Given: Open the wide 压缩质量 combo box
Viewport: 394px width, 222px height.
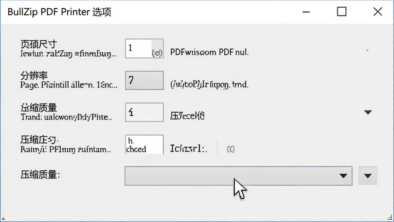Looking at the screenshot, I should [239, 176].
